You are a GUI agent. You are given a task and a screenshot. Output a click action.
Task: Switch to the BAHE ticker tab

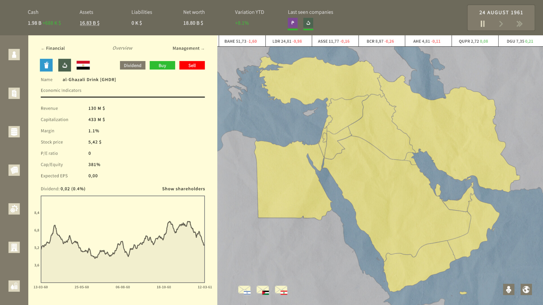click(x=242, y=41)
